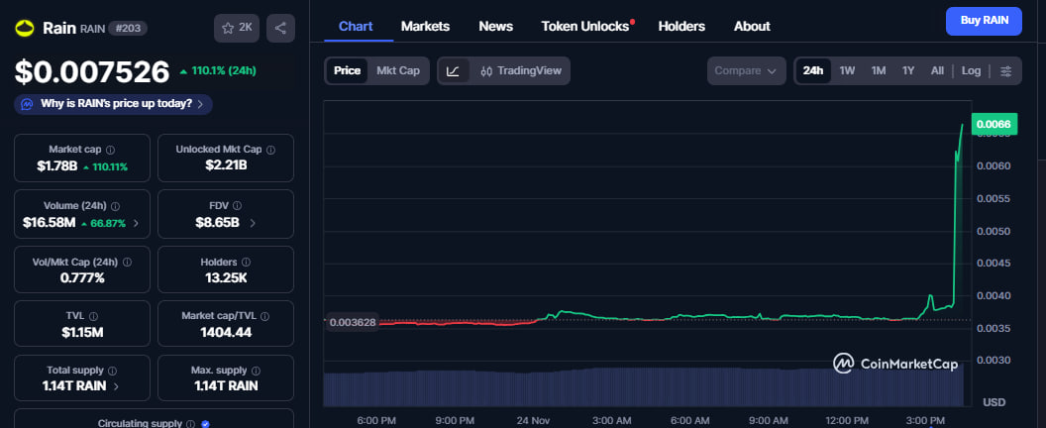Viewport: 1046px width, 428px height.
Task: Open chart settings sliders icon
Action: click(1005, 70)
